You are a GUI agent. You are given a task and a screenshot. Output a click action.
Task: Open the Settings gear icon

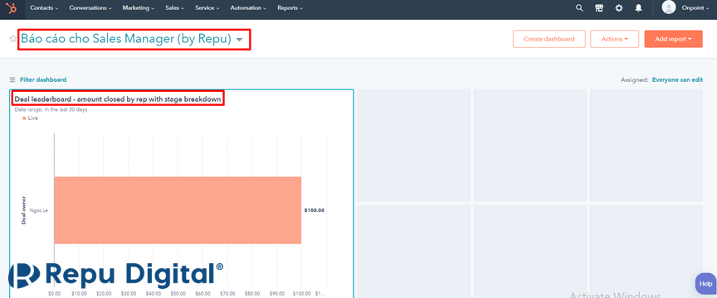619,7
